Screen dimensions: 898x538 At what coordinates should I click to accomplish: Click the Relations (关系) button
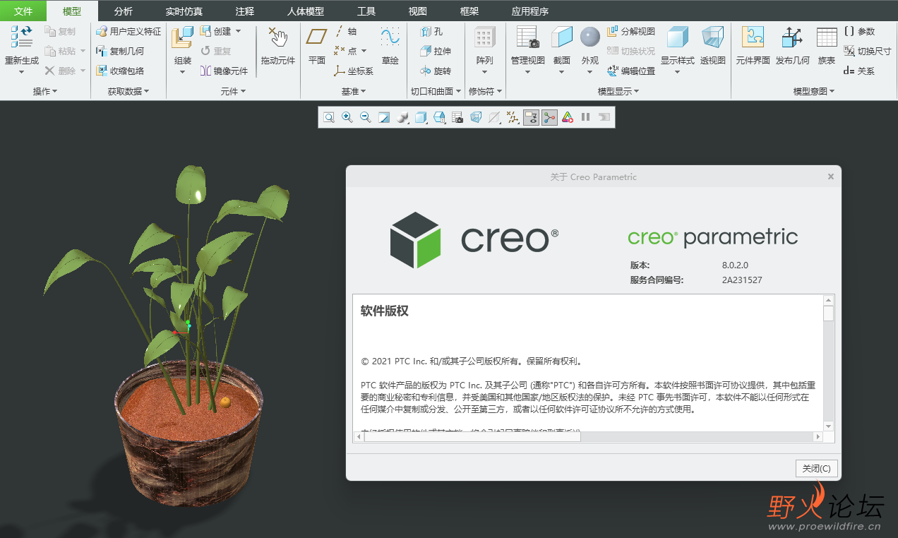tap(859, 71)
